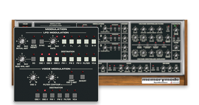Toggle voice modulation destination PW 1

52,95
